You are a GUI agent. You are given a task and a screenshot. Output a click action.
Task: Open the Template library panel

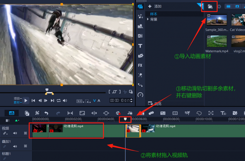(140, 26)
